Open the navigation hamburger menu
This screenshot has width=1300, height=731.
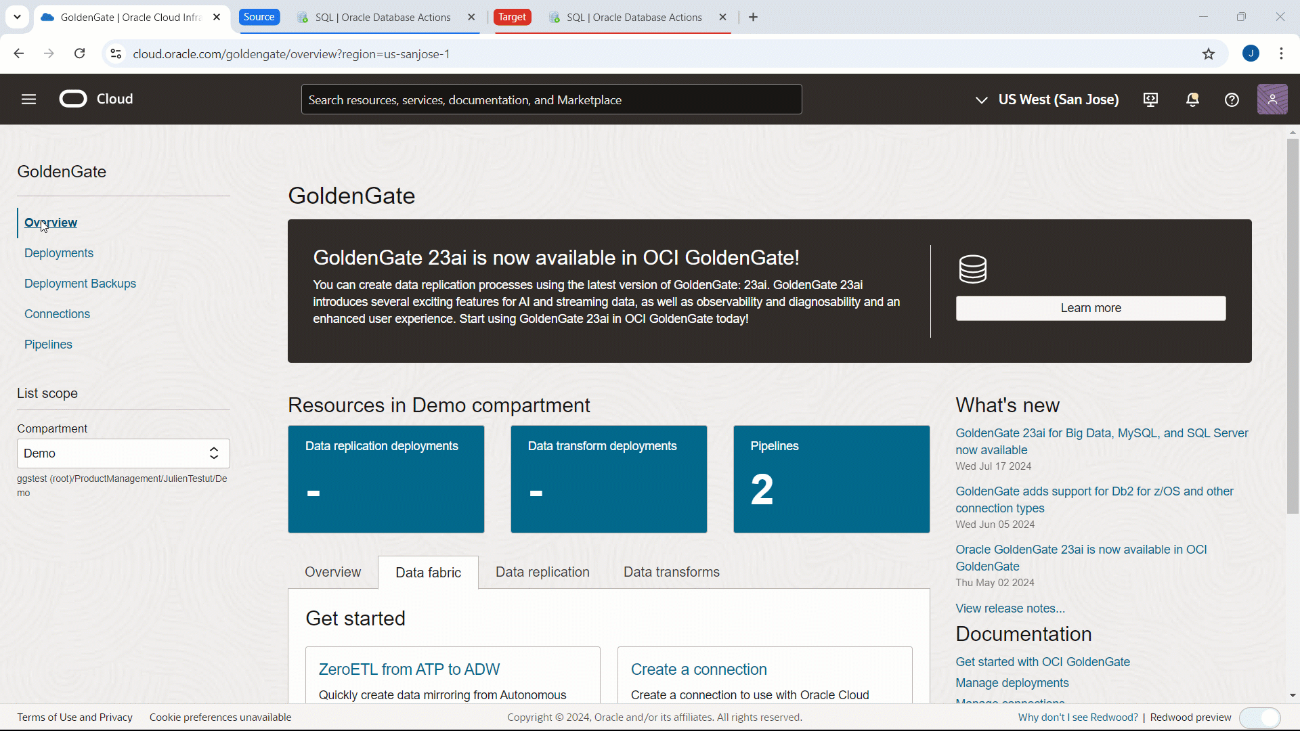(x=28, y=99)
